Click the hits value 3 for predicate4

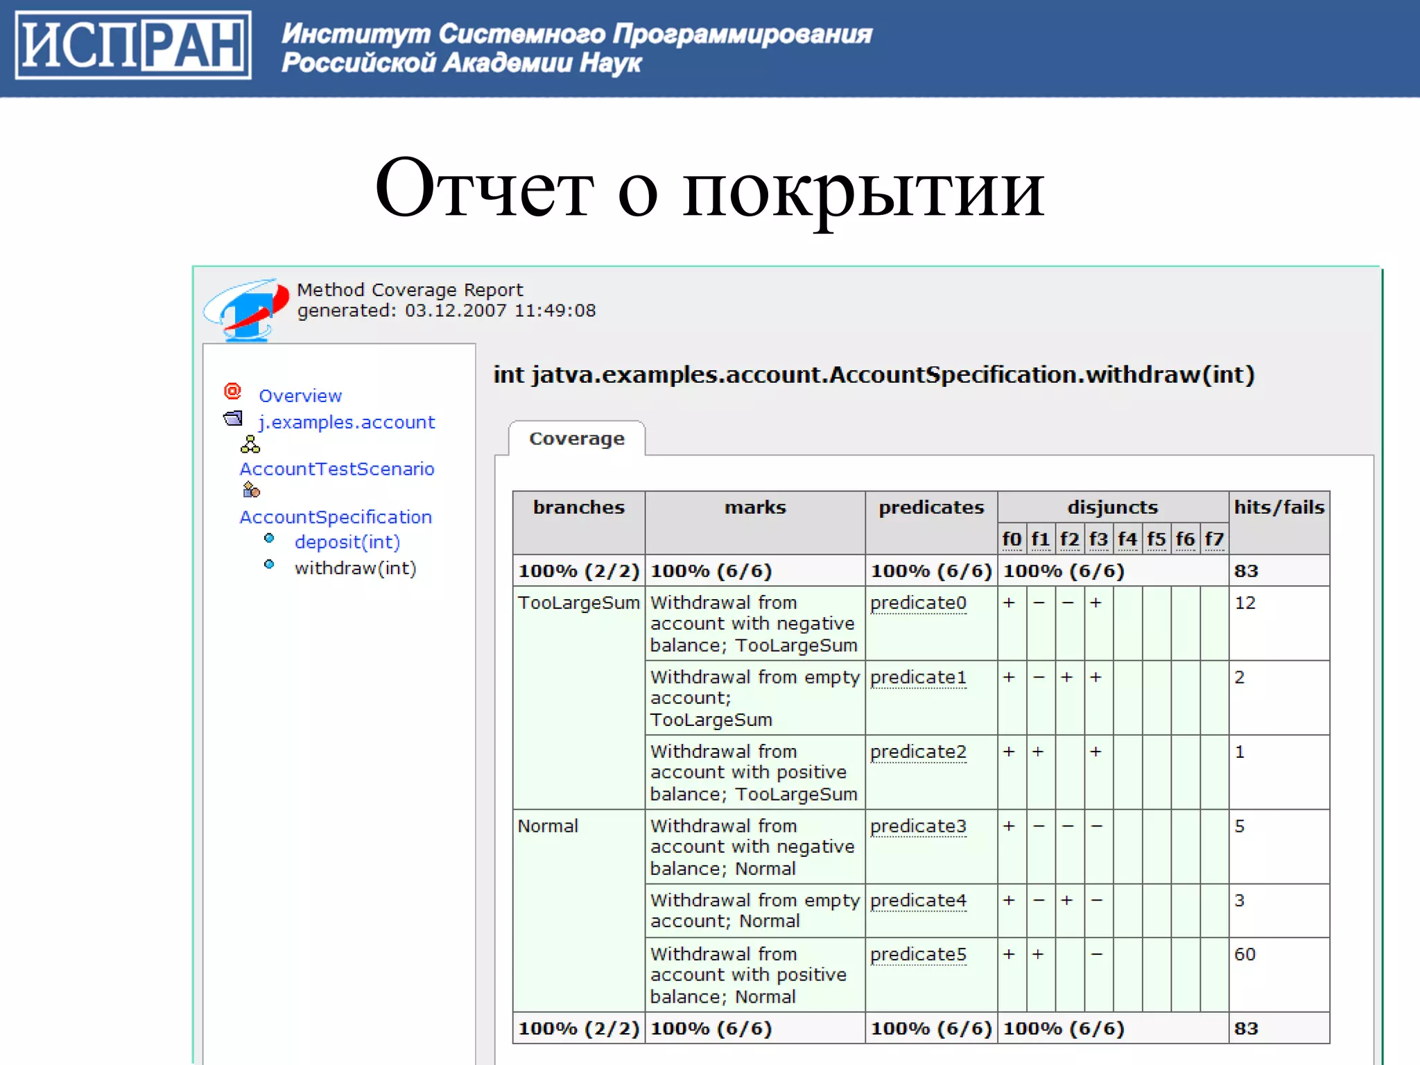[1240, 901]
